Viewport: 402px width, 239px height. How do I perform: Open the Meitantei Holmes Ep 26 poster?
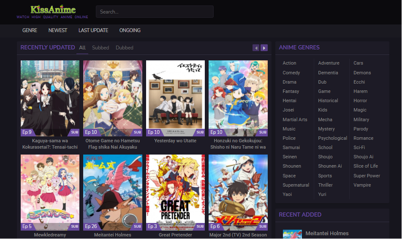coord(113,192)
